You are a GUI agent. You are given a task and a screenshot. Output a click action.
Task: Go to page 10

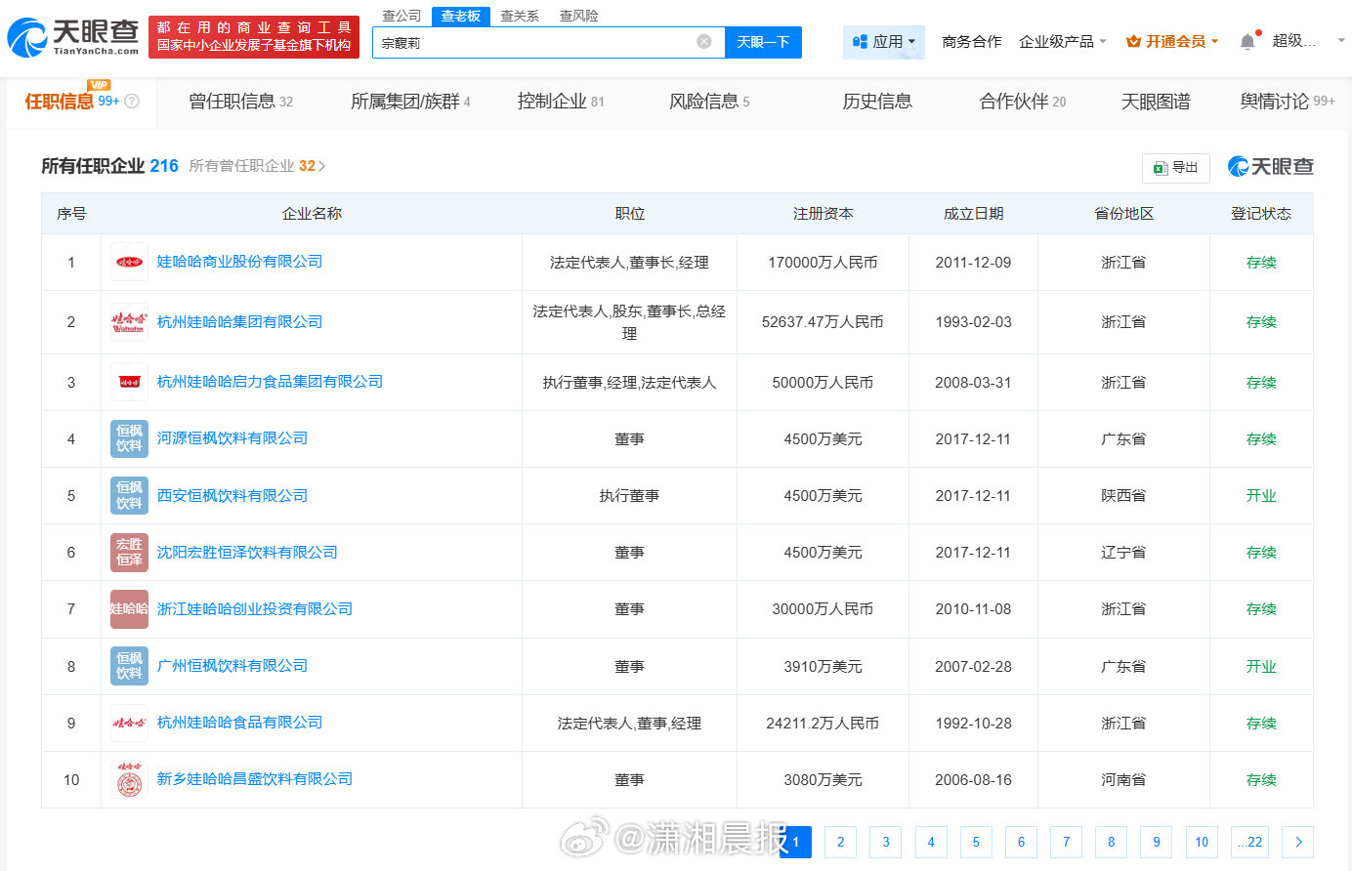[1202, 842]
